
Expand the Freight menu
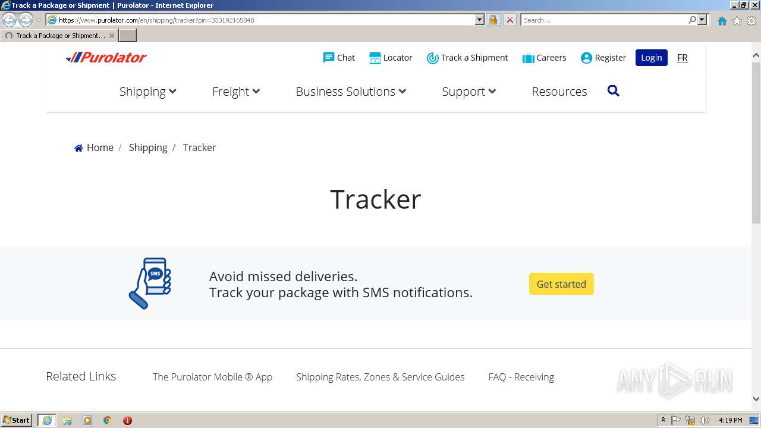pyautogui.click(x=236, y=92)
